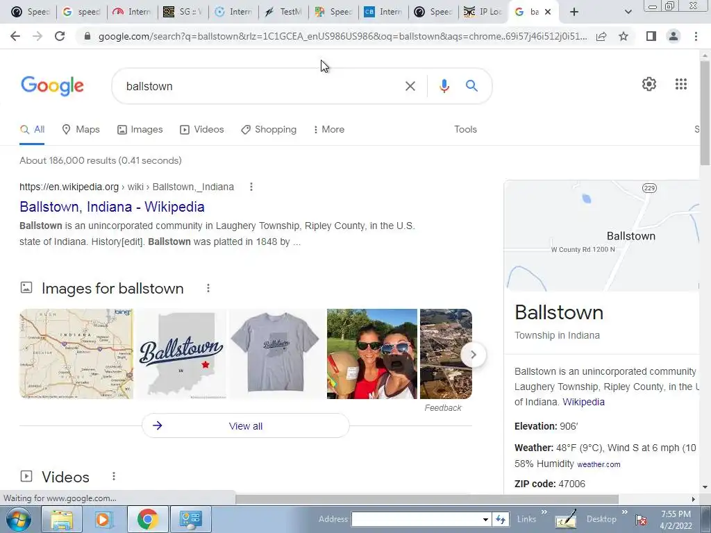Image resolution: width=711 pixels, height=533 pixels.
Task: Open the Ballstown map in knowledge panel
Action: [602, 236]
